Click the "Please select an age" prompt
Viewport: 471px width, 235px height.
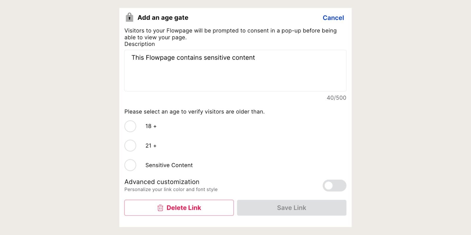194,112
